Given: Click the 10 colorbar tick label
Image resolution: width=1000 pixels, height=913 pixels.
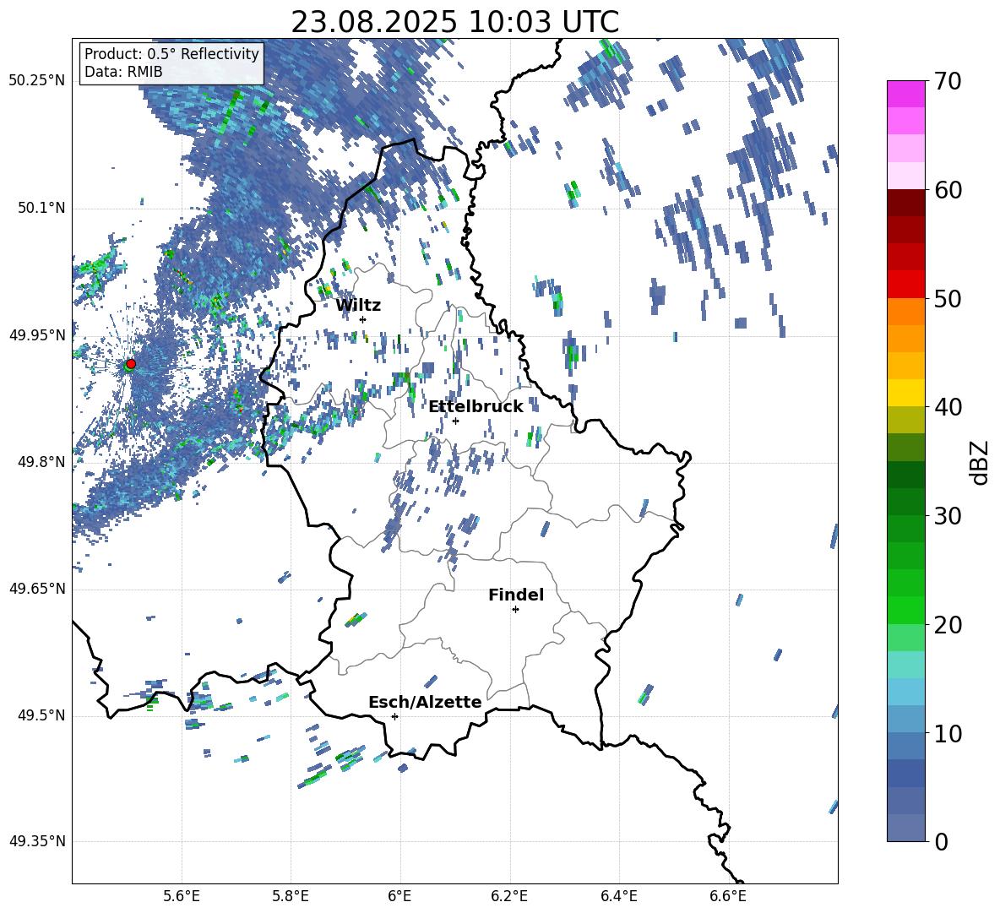Looking at the screenshot, I should [x=948, y=733].
